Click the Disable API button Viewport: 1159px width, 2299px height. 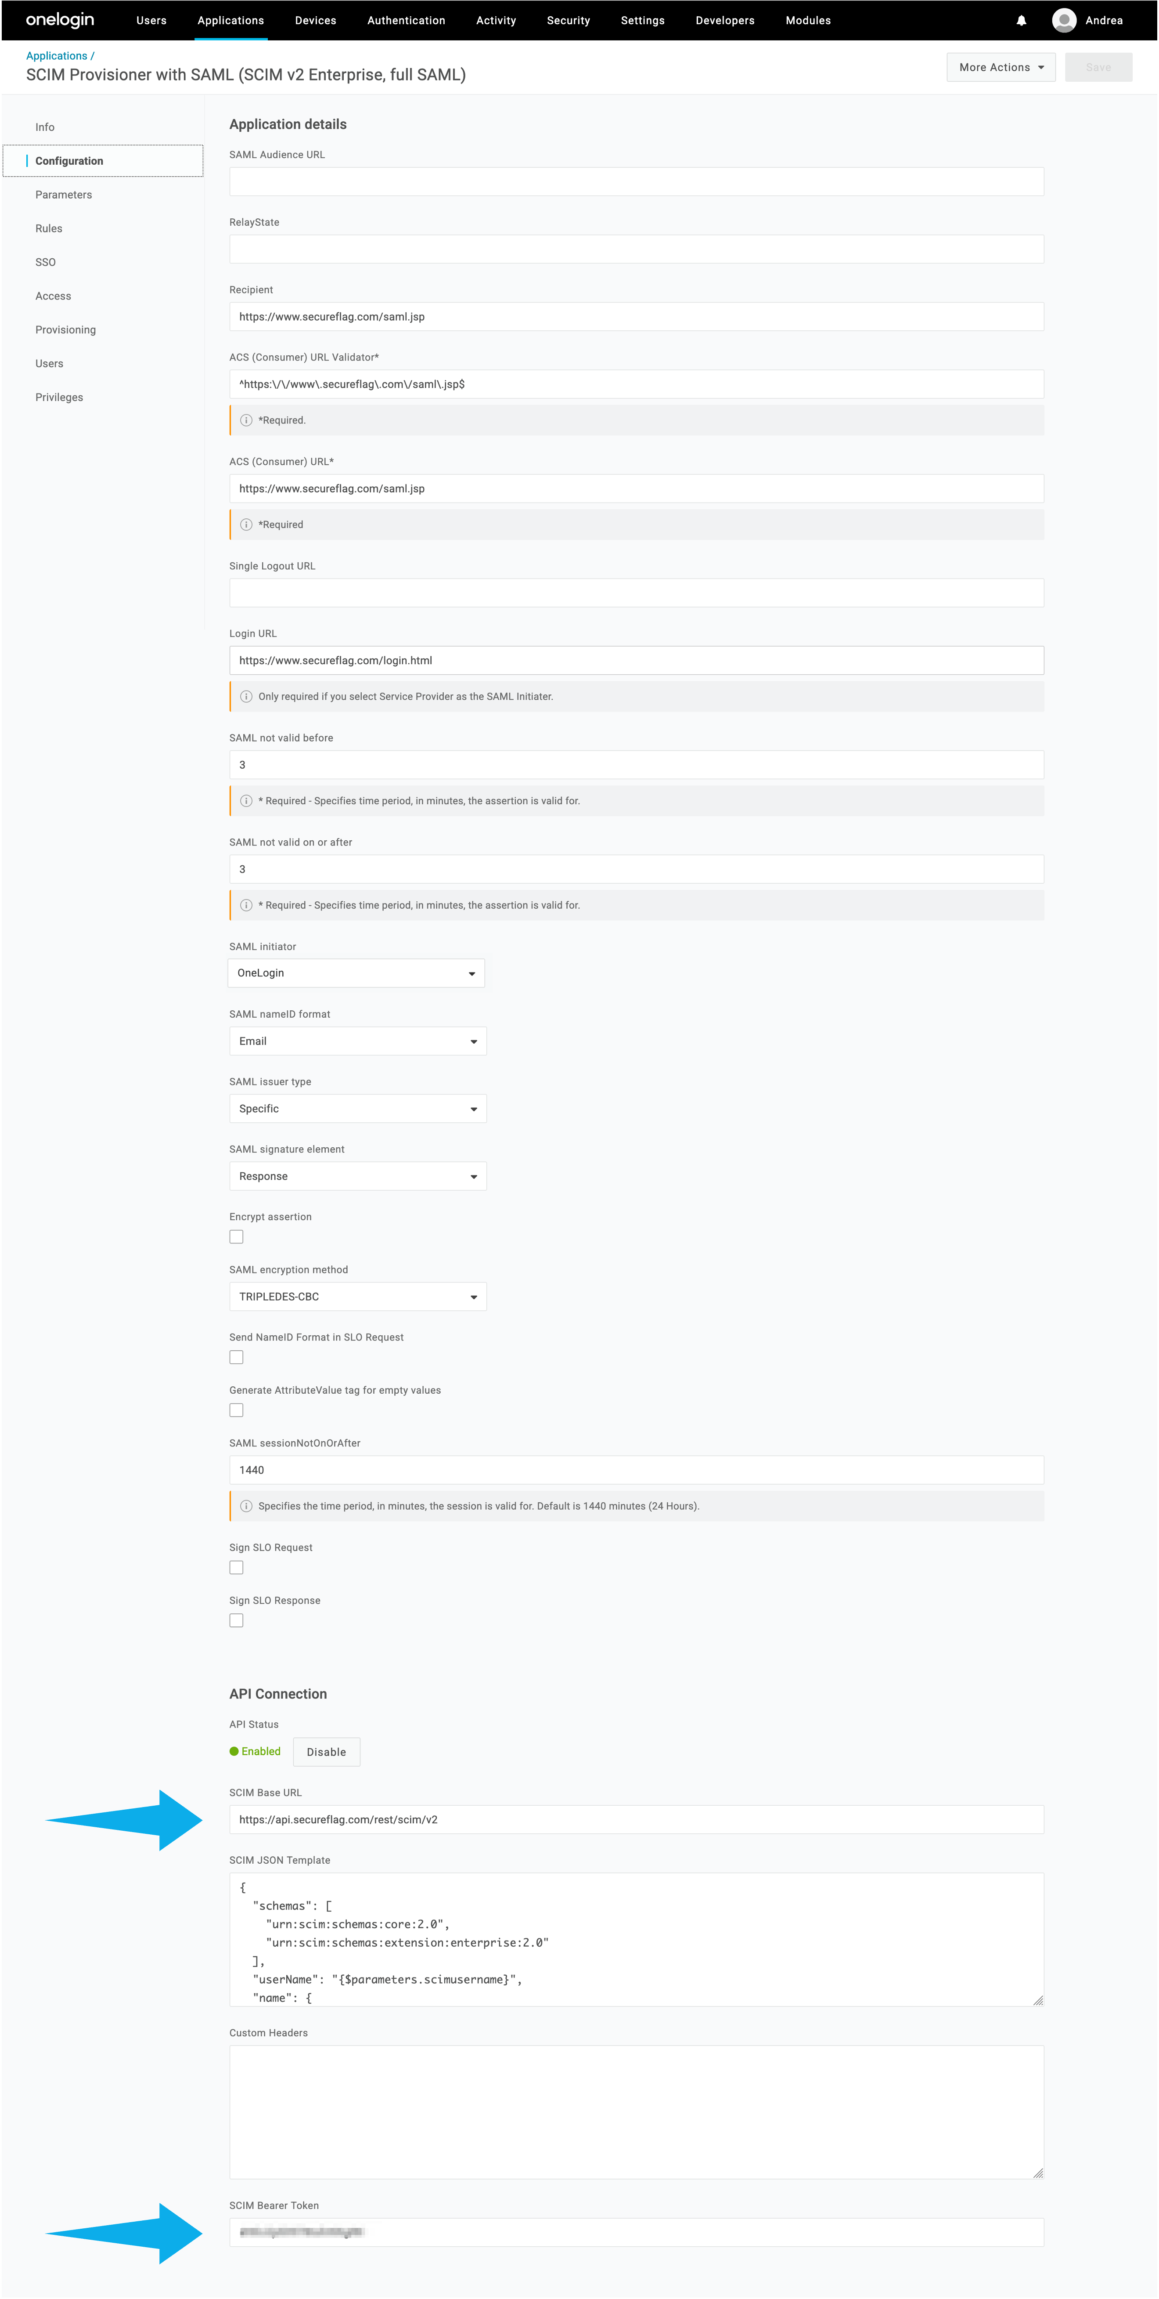tap(327, 1752)
